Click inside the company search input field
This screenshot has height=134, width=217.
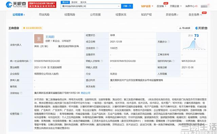[x=89, y=6]
